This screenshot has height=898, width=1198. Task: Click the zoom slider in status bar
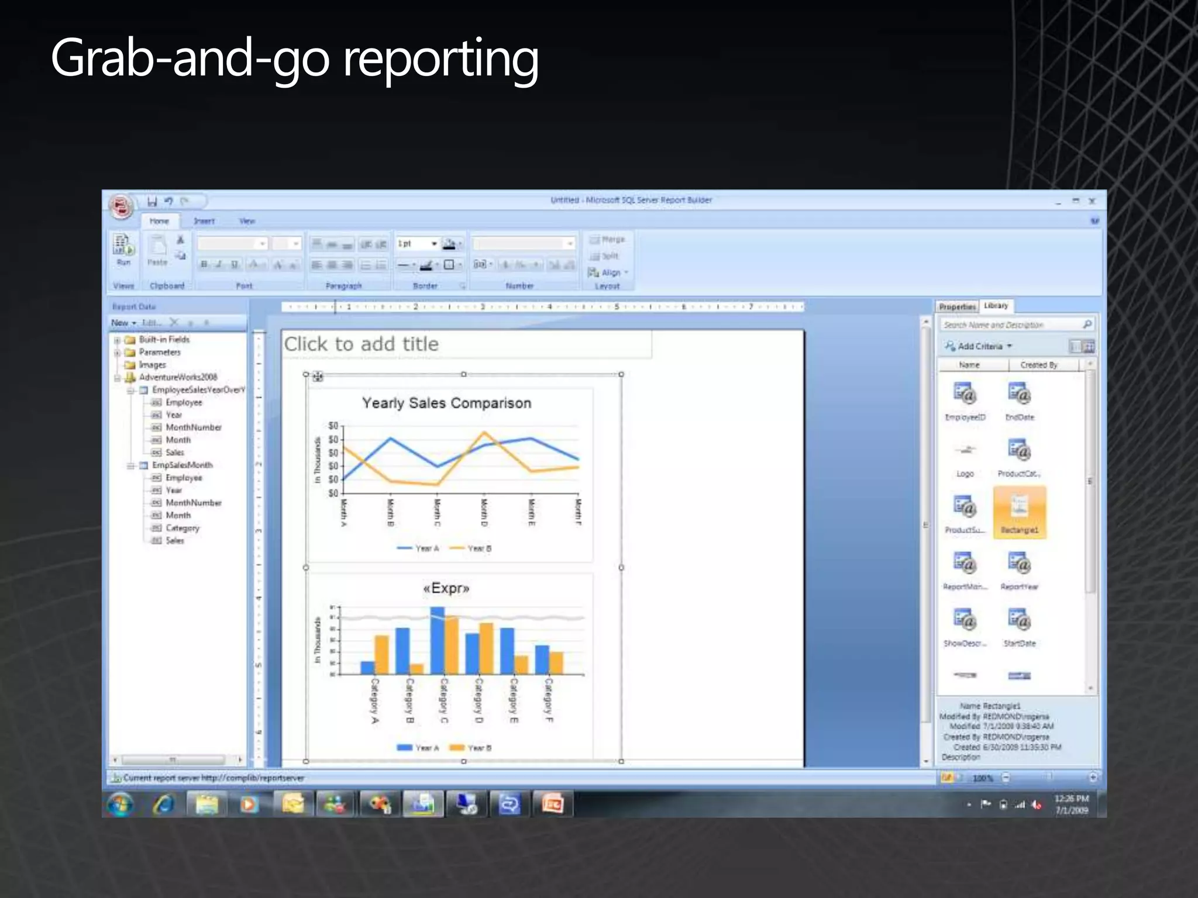(x=1049, y=778)
